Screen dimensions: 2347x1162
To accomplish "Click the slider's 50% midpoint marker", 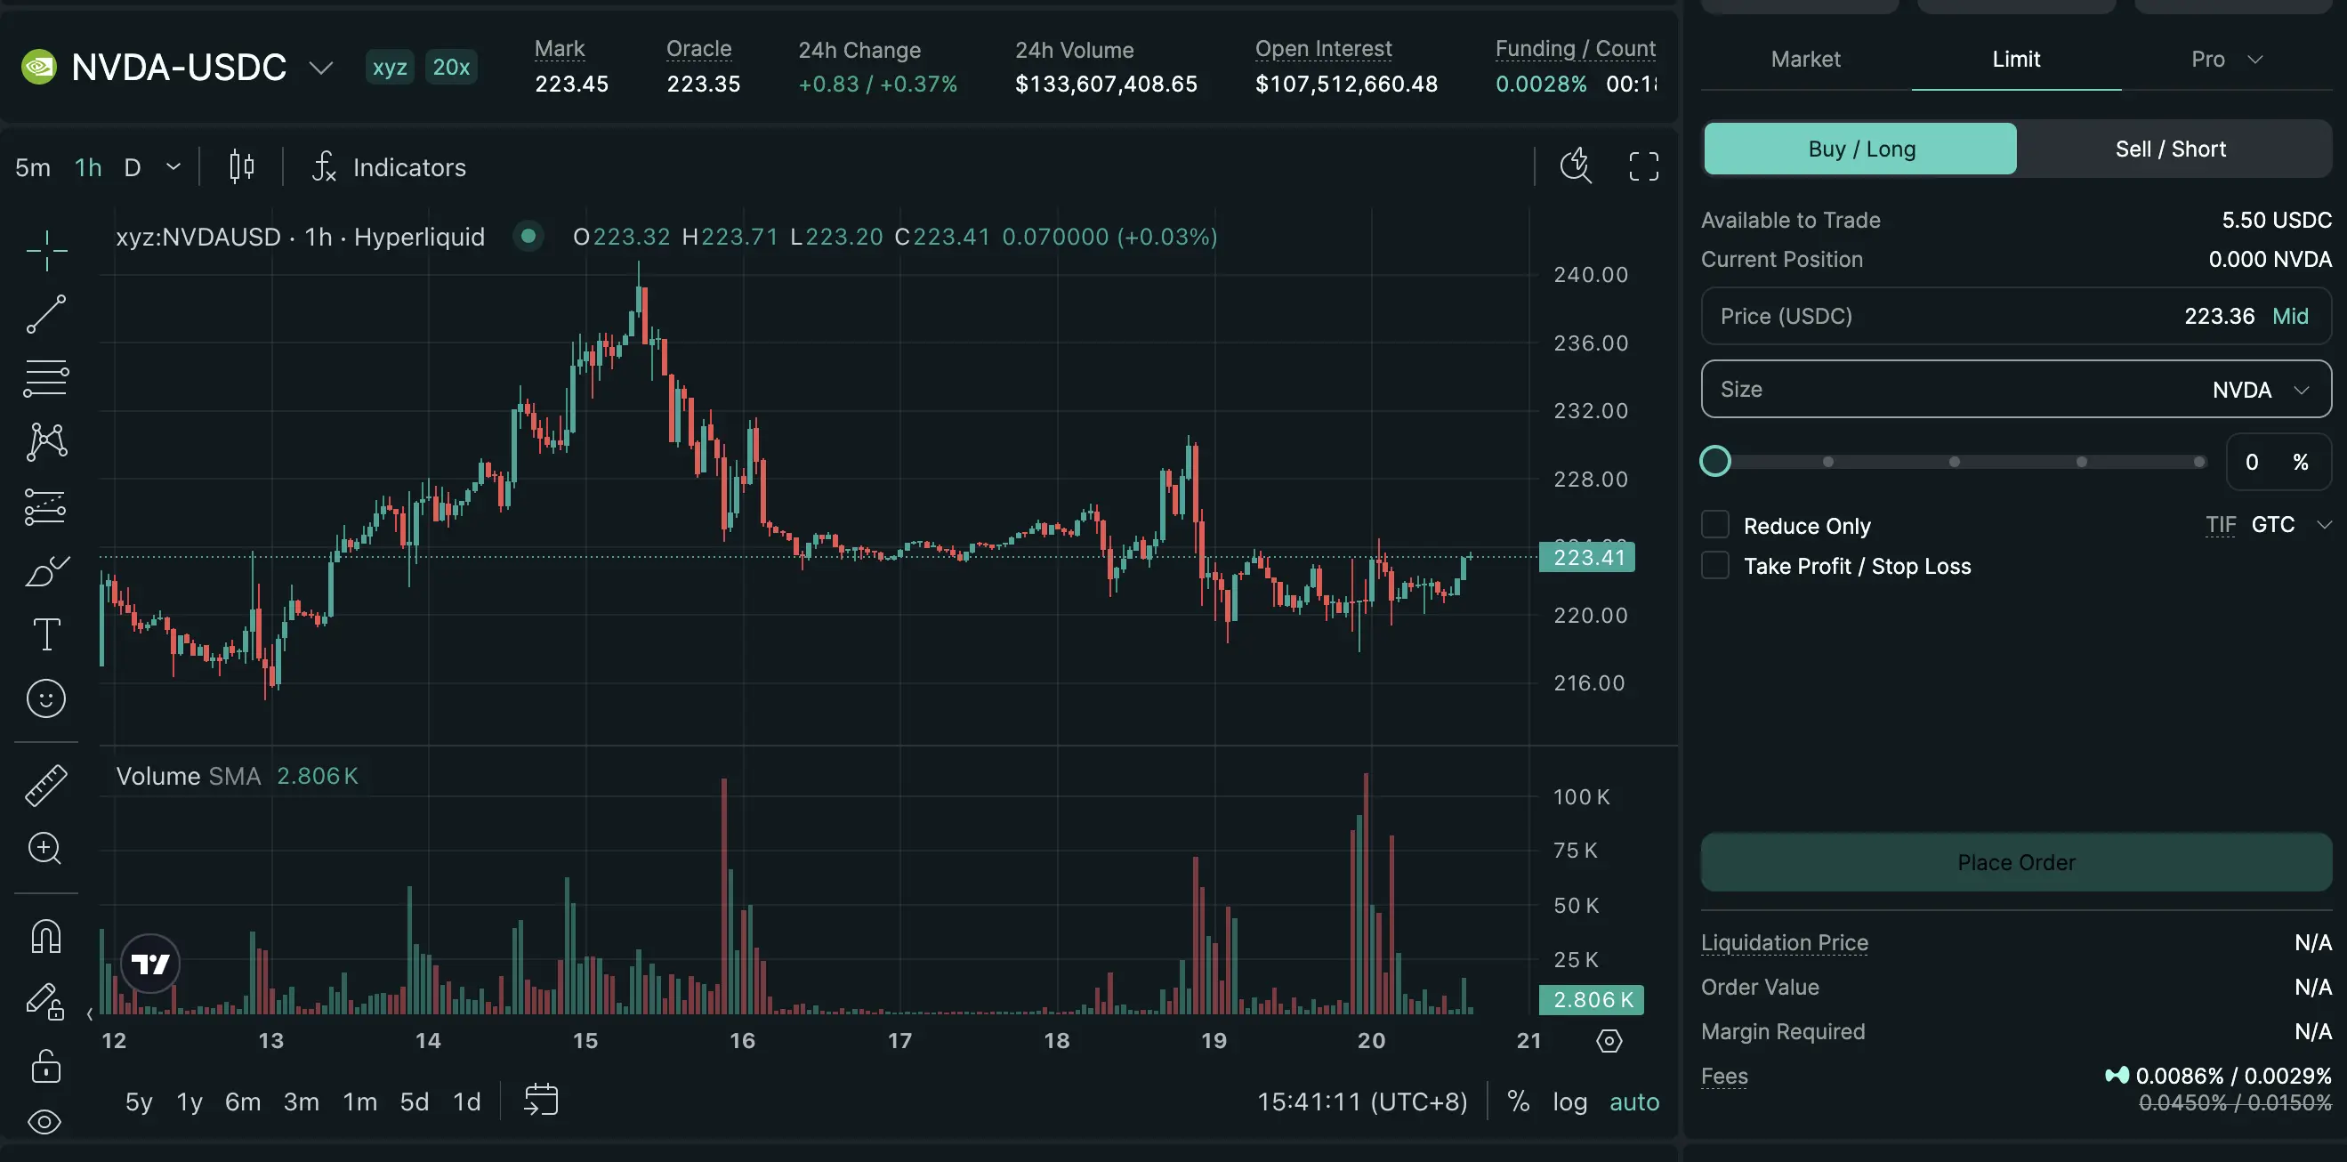I will (x=1955, y=462).
